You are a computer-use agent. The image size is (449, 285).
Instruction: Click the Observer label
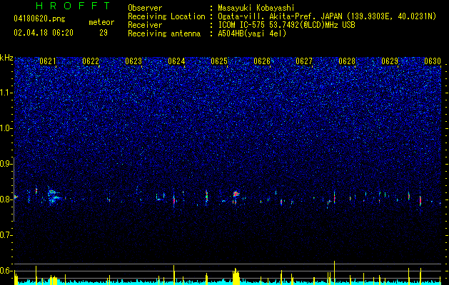(x=145, y=8)
